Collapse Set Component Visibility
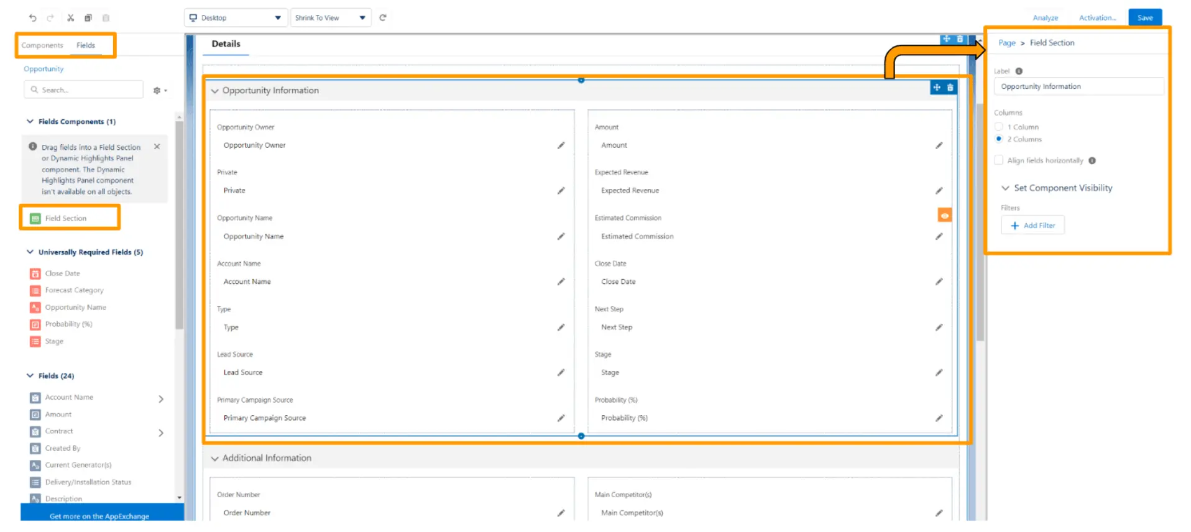 click(1005, 188)
